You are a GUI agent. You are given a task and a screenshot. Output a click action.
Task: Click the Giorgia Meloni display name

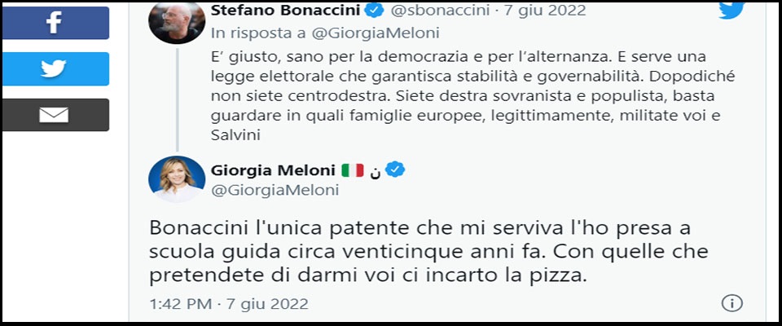(x=273, y=170)
